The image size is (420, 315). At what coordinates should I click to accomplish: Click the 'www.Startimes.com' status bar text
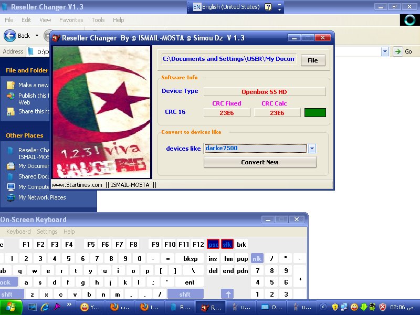pyautogui.click(x=77, y=185)
